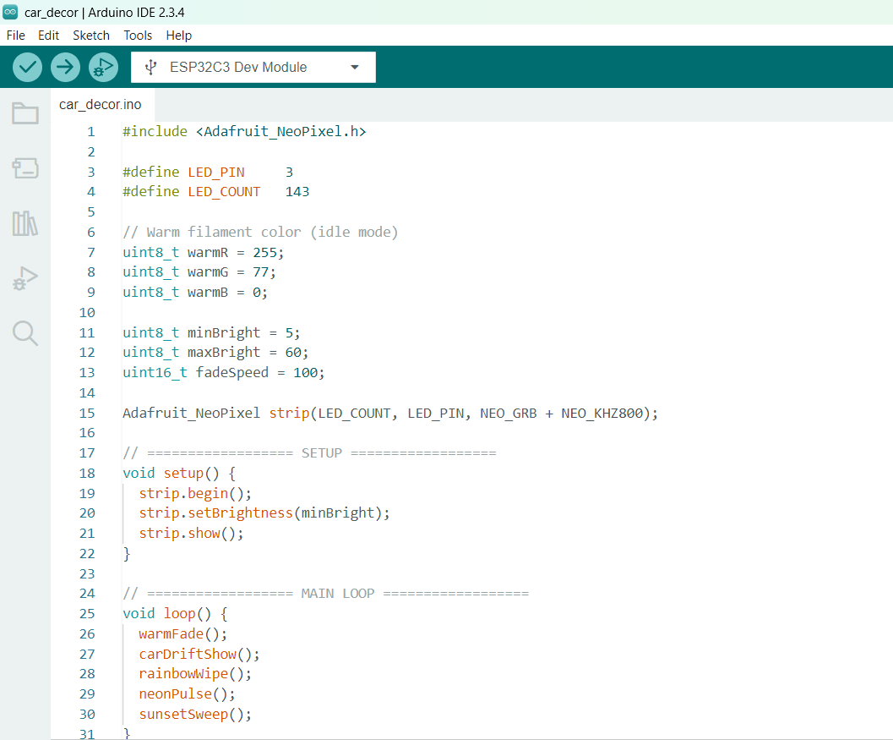Open the Edit menu
The height and width of the screenshot is (740, 893).
48,36
